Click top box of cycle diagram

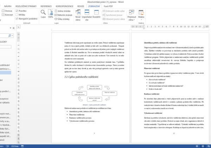click(x=95, y=87)
